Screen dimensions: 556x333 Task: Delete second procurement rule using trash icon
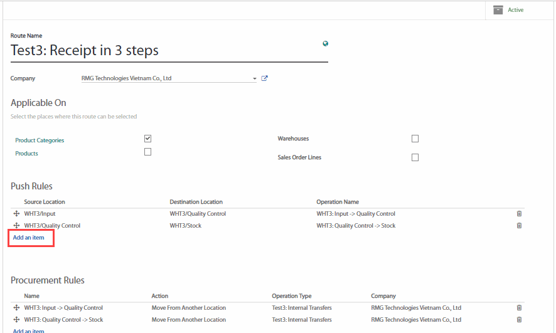pyautogui.click(x=519, y=320)
